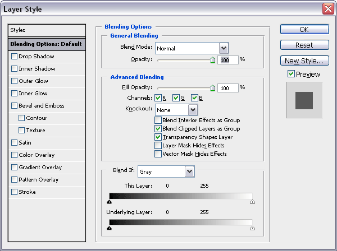Click the This Layer gradient bar

click(181, 196)
